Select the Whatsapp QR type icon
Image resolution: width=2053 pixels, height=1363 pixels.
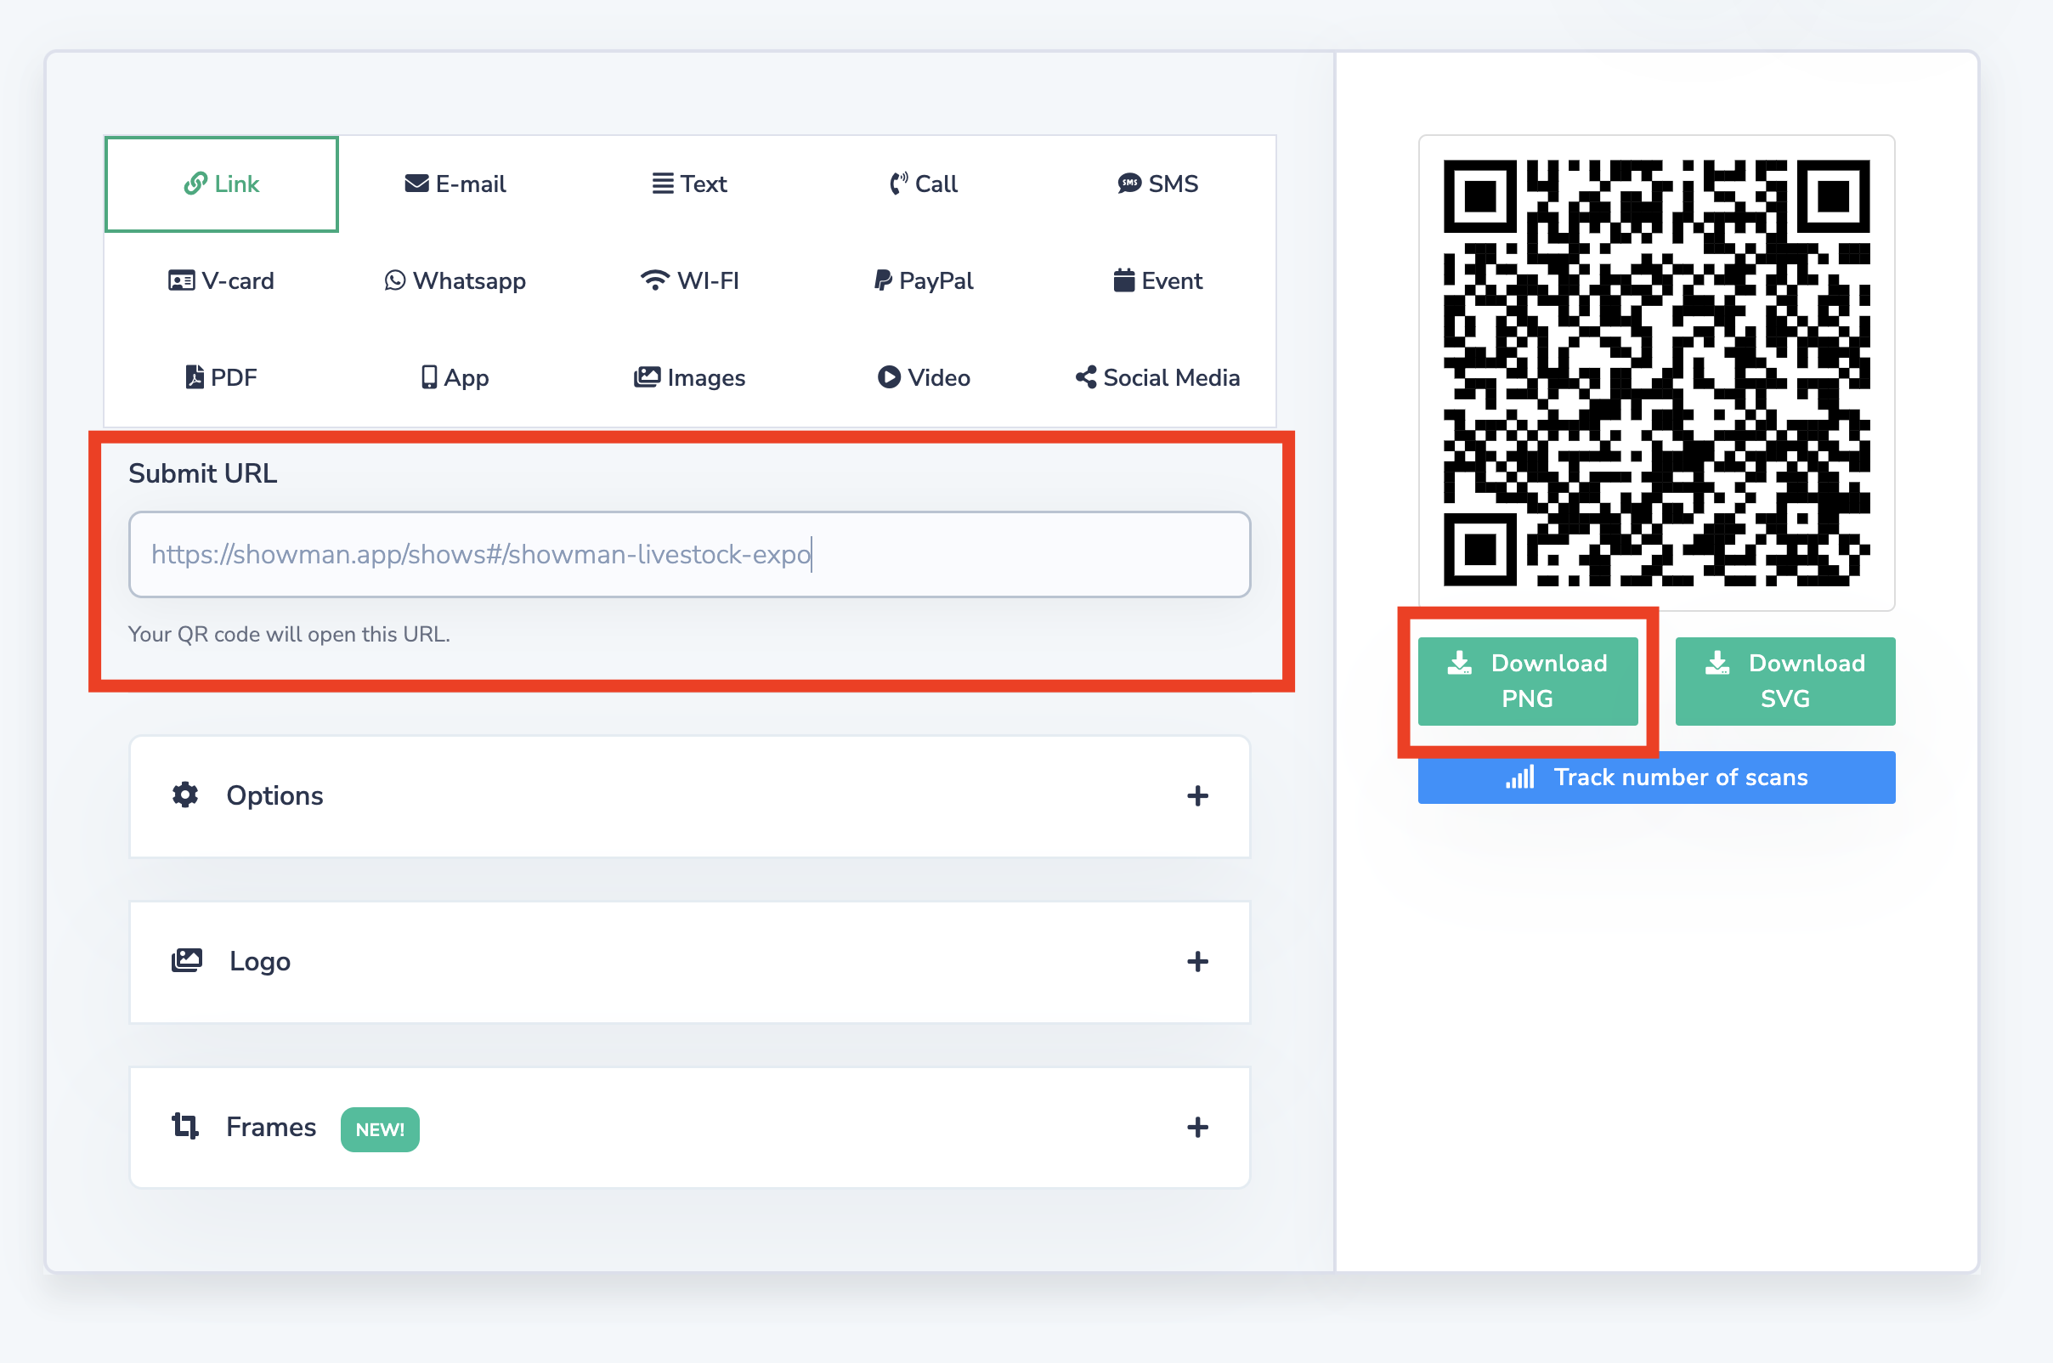395,280
